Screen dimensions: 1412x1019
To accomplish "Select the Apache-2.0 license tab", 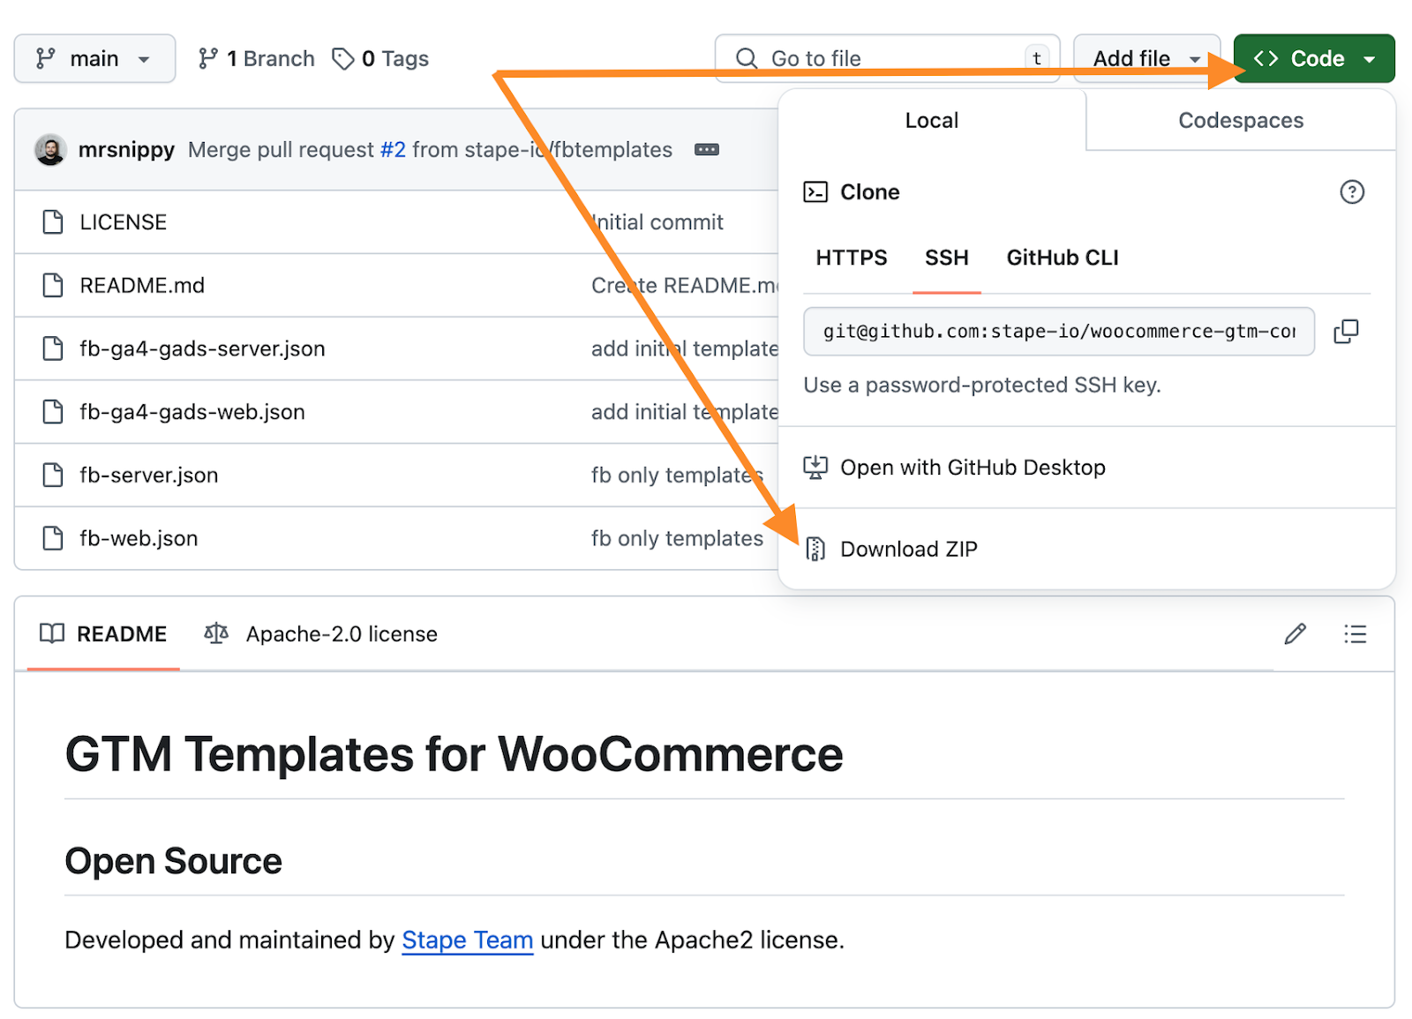I will pos(321,634).
